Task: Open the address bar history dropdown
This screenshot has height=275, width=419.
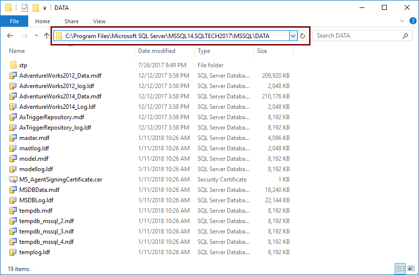Action: pos(293,36)
